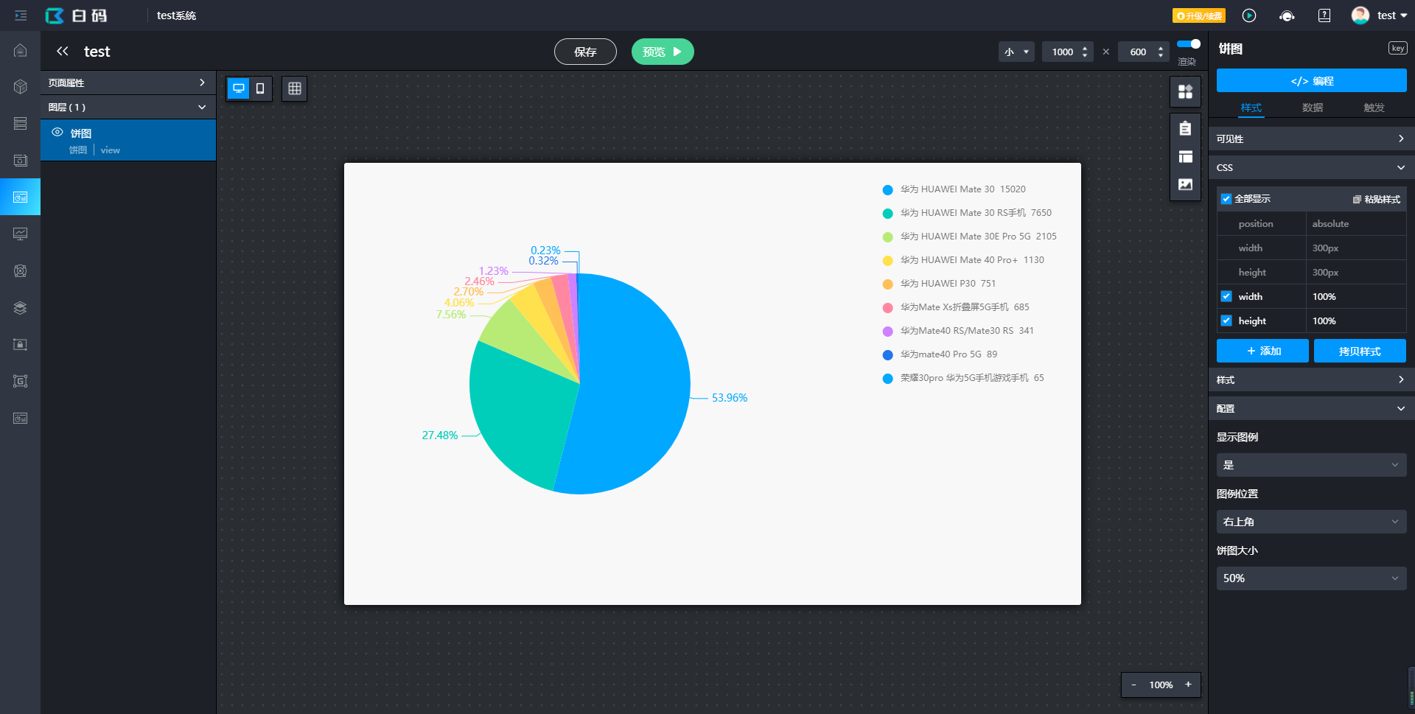Open the 饼图大小 dropdown showing 50%
The image size is (1415, 714).
[1311, 578]
